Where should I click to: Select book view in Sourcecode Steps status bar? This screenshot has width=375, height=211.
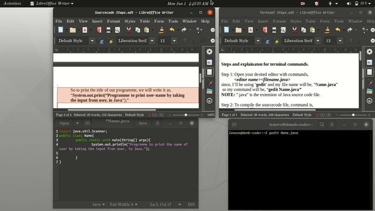(162, 115)
